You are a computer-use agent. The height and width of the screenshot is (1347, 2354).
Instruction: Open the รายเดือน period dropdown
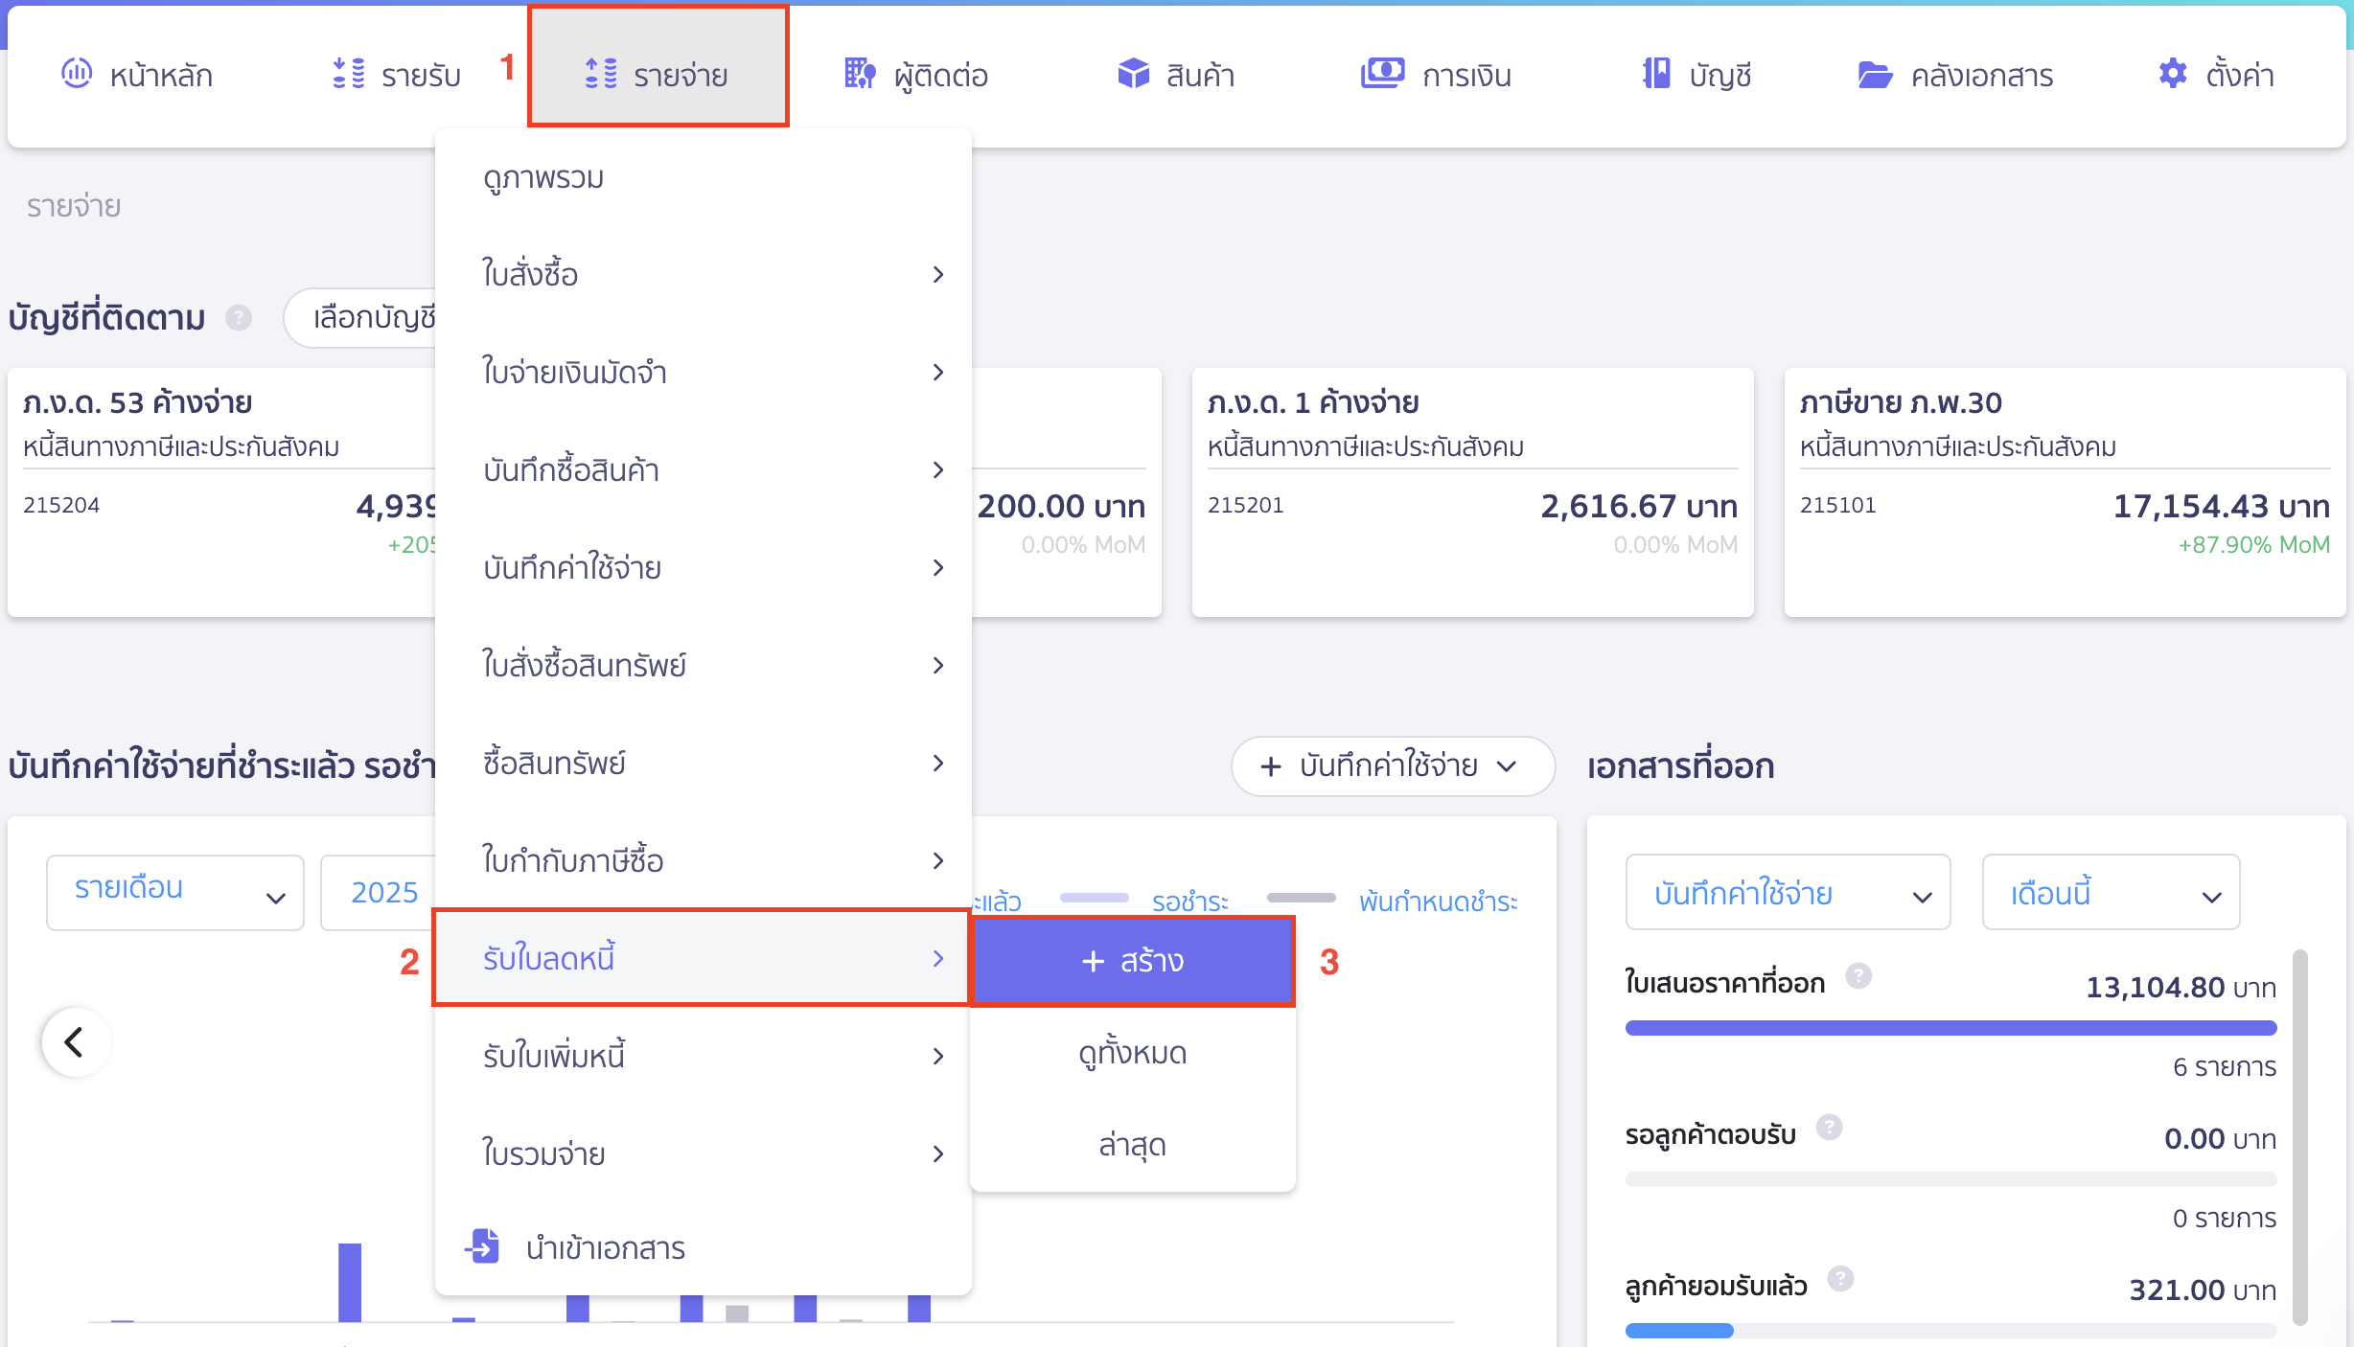pos(175,892)
